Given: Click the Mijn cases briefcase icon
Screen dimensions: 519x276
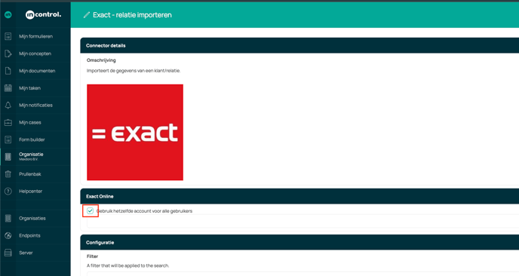Looking at the screenshot, I should point(8,122).
